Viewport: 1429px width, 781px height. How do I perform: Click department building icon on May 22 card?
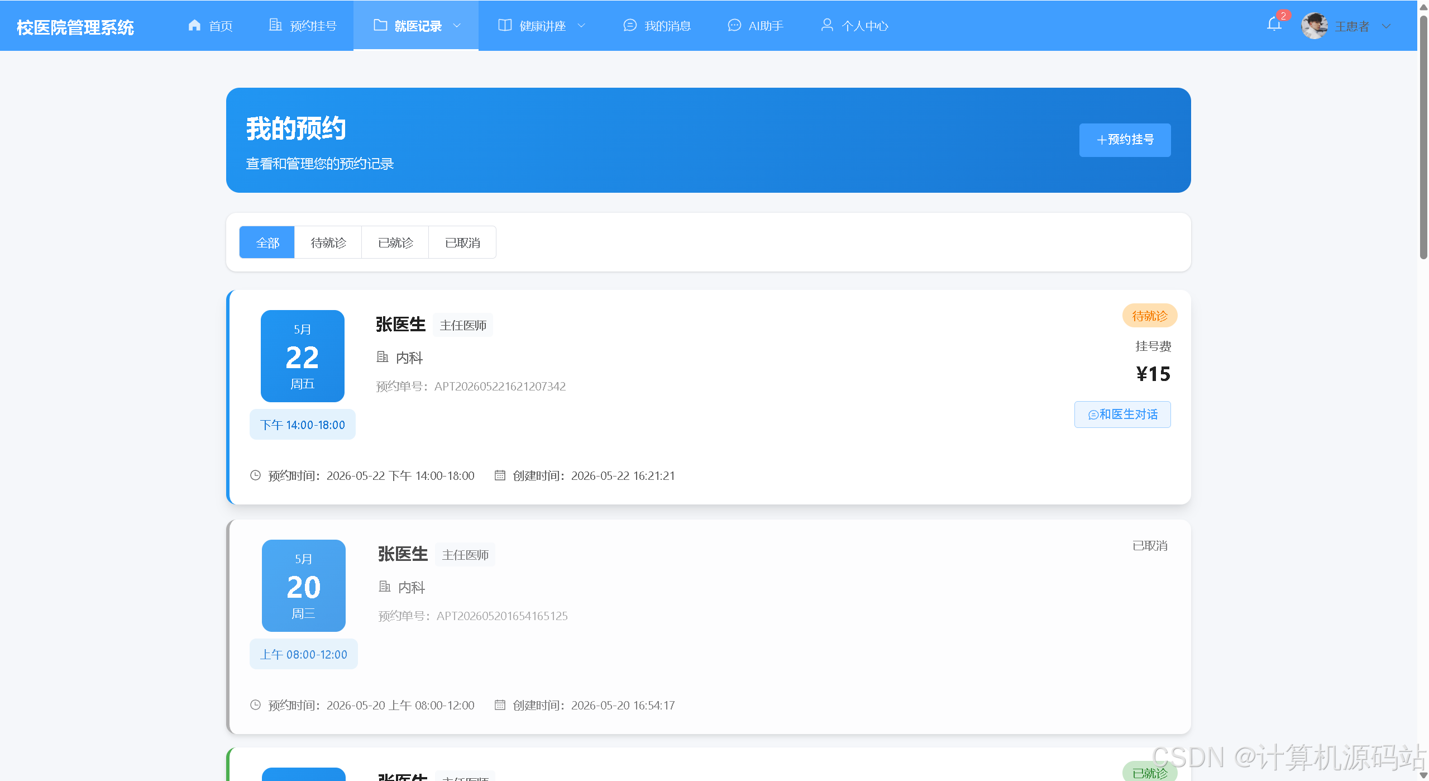click(x=383, y=357)
